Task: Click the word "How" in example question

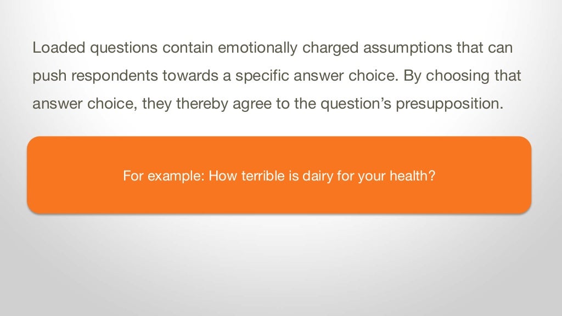Action: tap(223, 176)
